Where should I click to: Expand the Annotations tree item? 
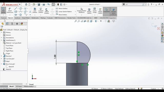1,38
